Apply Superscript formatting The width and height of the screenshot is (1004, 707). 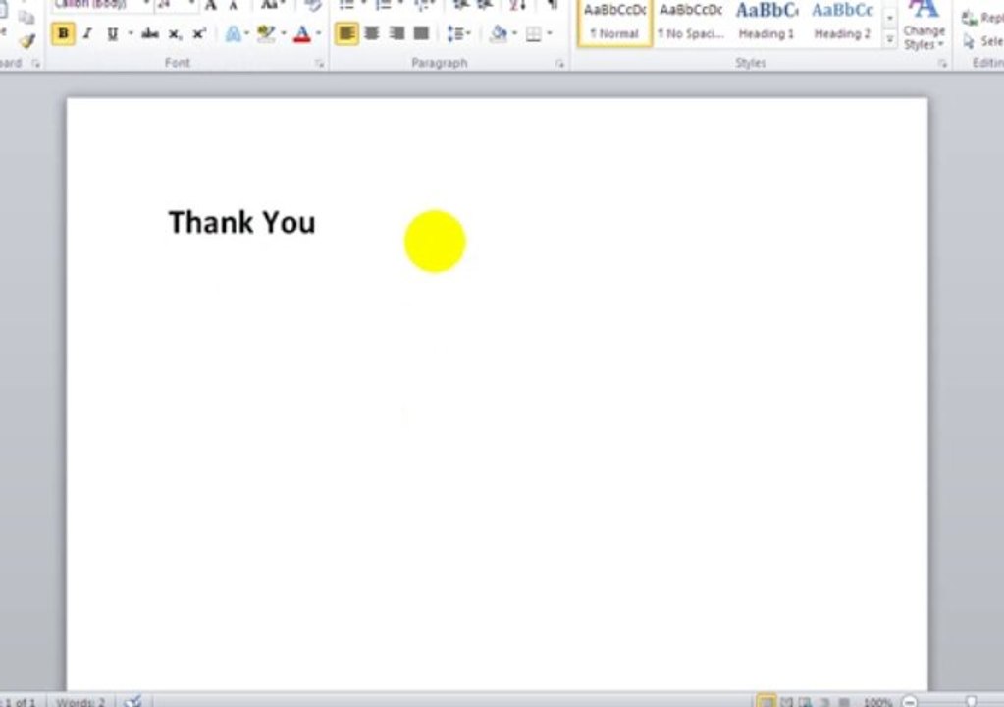pos(199,34)
